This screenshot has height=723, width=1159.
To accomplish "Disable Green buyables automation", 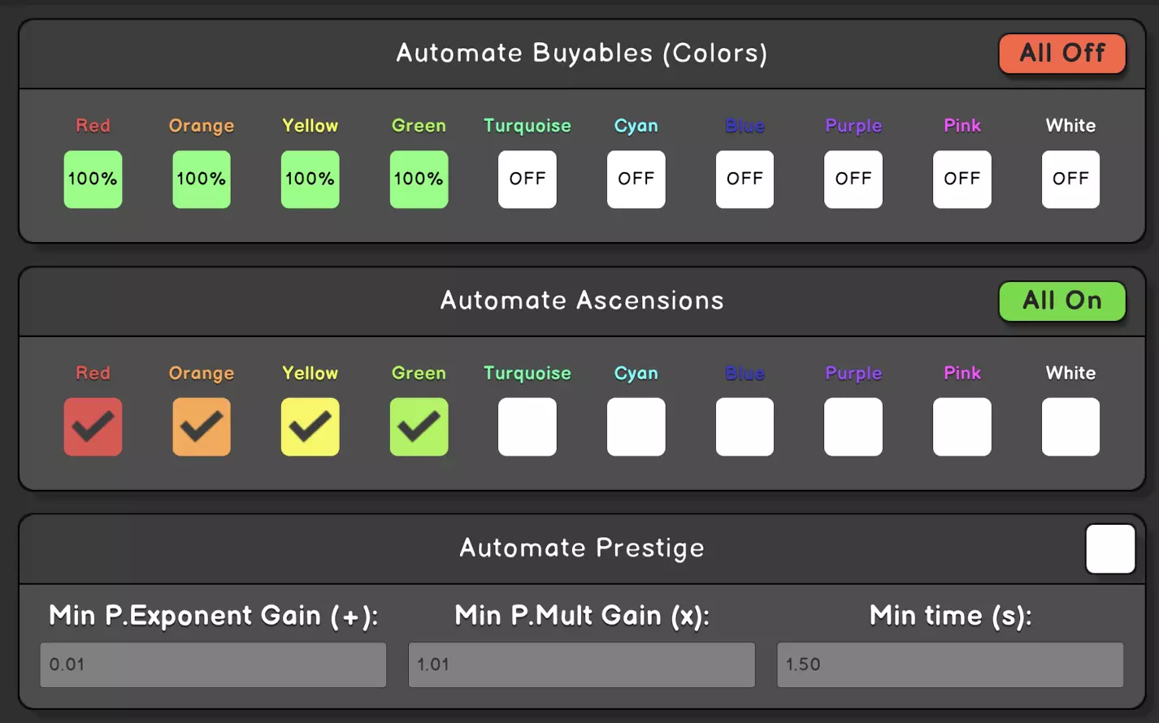I will coord(419,179).
